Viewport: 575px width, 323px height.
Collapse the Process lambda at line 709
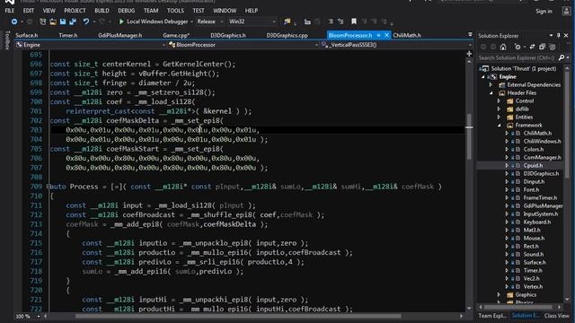tap(49, 187)
